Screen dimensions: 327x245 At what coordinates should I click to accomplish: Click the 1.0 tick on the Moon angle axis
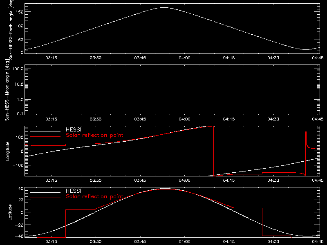coord(20,100)
